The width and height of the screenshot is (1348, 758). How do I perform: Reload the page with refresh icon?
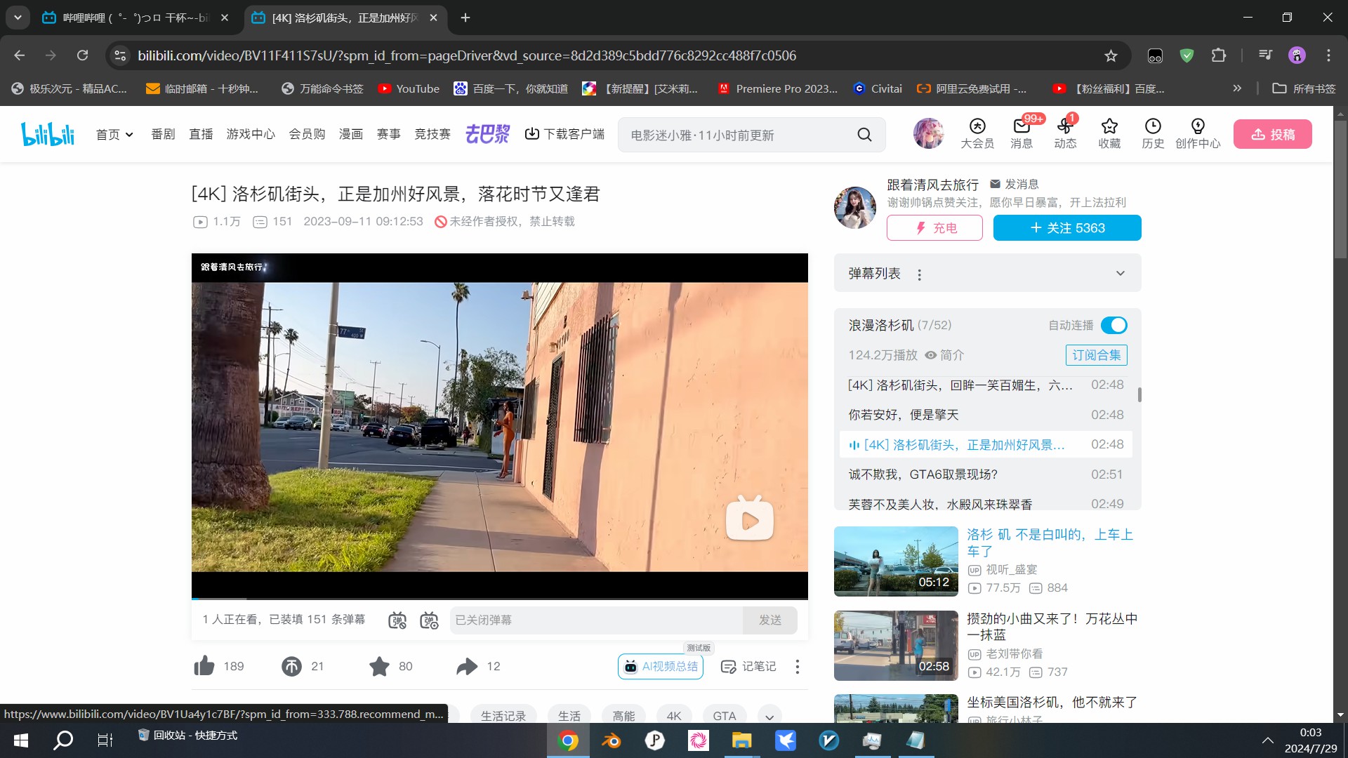tap(82, 55)
